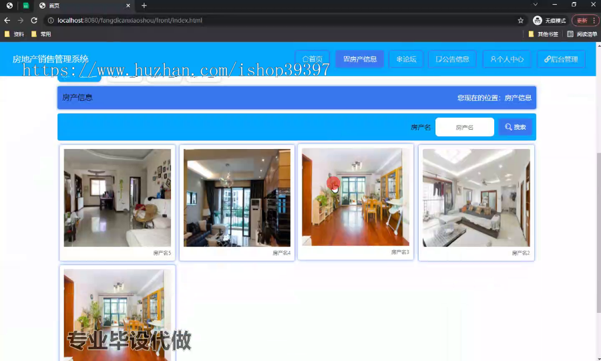
Task: Click the 房产名5 caption text
Action: (162, 253)
